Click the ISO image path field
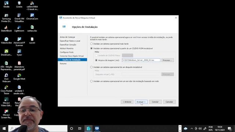The width and height of the screenshot is (235, 132). click(141, 60)
